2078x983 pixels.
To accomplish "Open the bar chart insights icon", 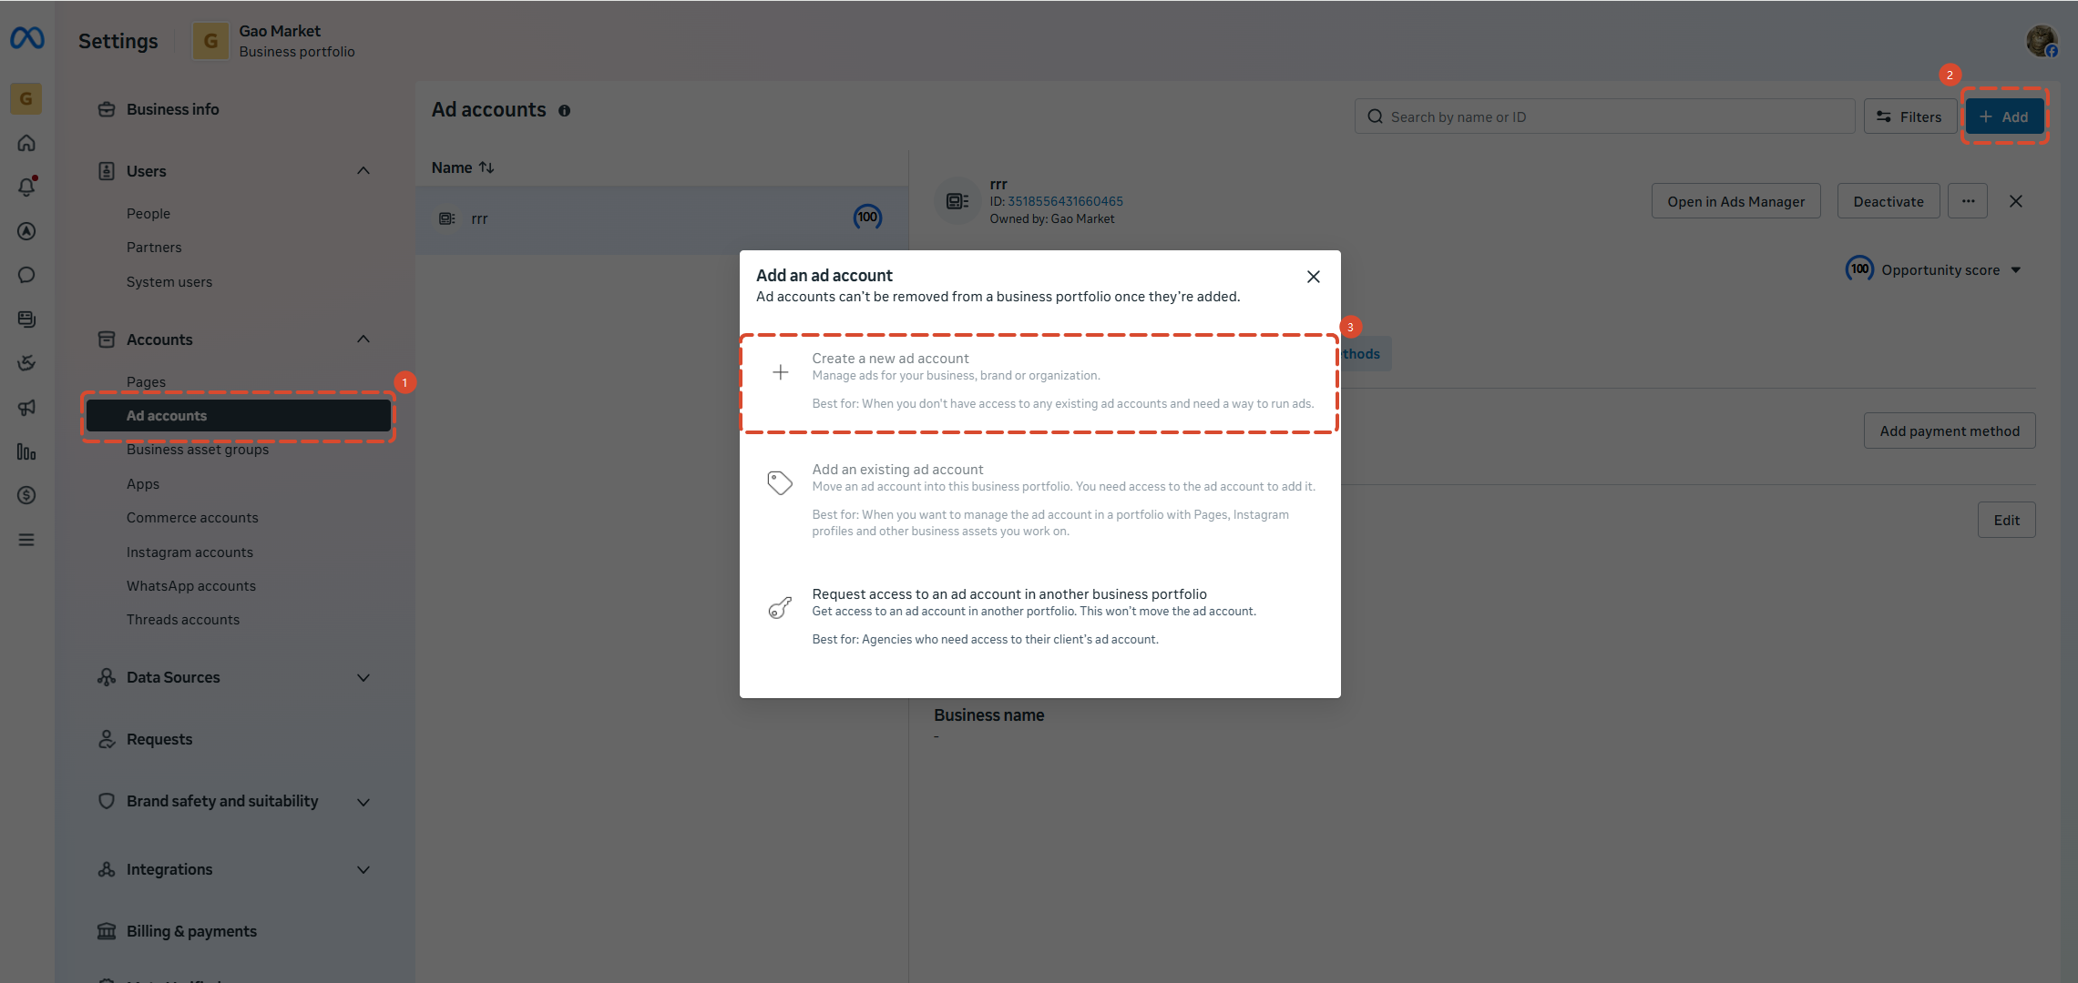I will coord(26,451).
